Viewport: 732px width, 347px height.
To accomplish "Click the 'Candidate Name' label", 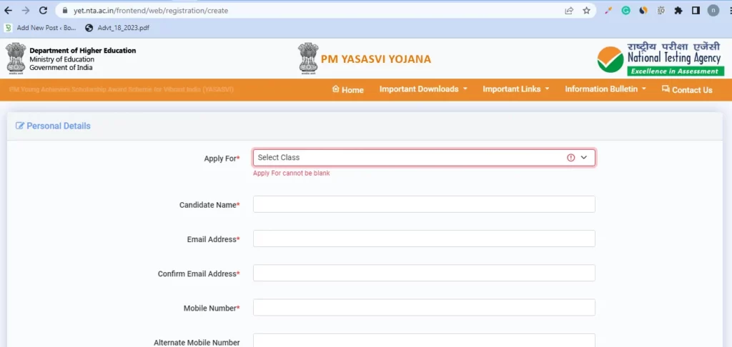I will 208,205.
